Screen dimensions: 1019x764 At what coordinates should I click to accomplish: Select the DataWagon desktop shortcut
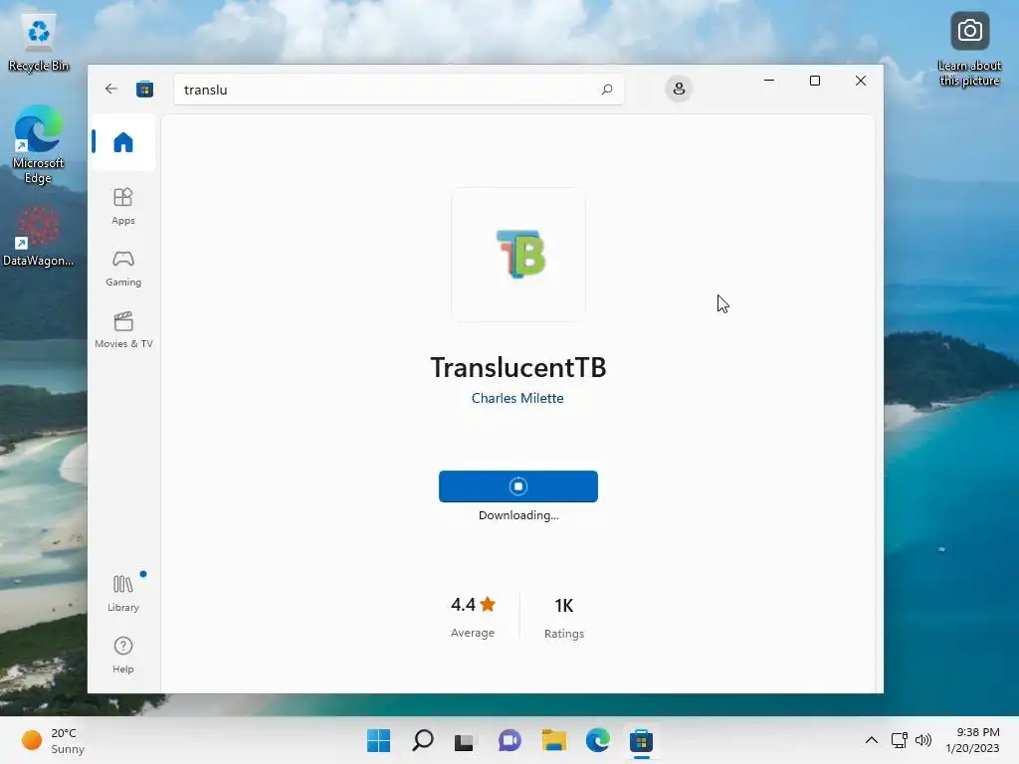39,237
